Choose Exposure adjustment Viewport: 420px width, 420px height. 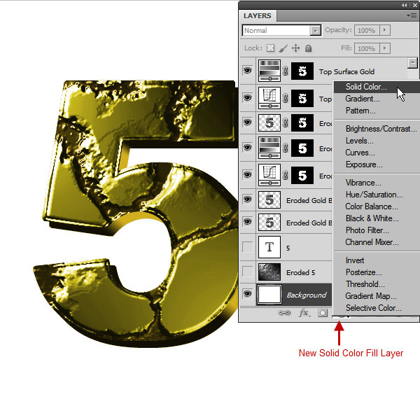click(x=377, y=164)
